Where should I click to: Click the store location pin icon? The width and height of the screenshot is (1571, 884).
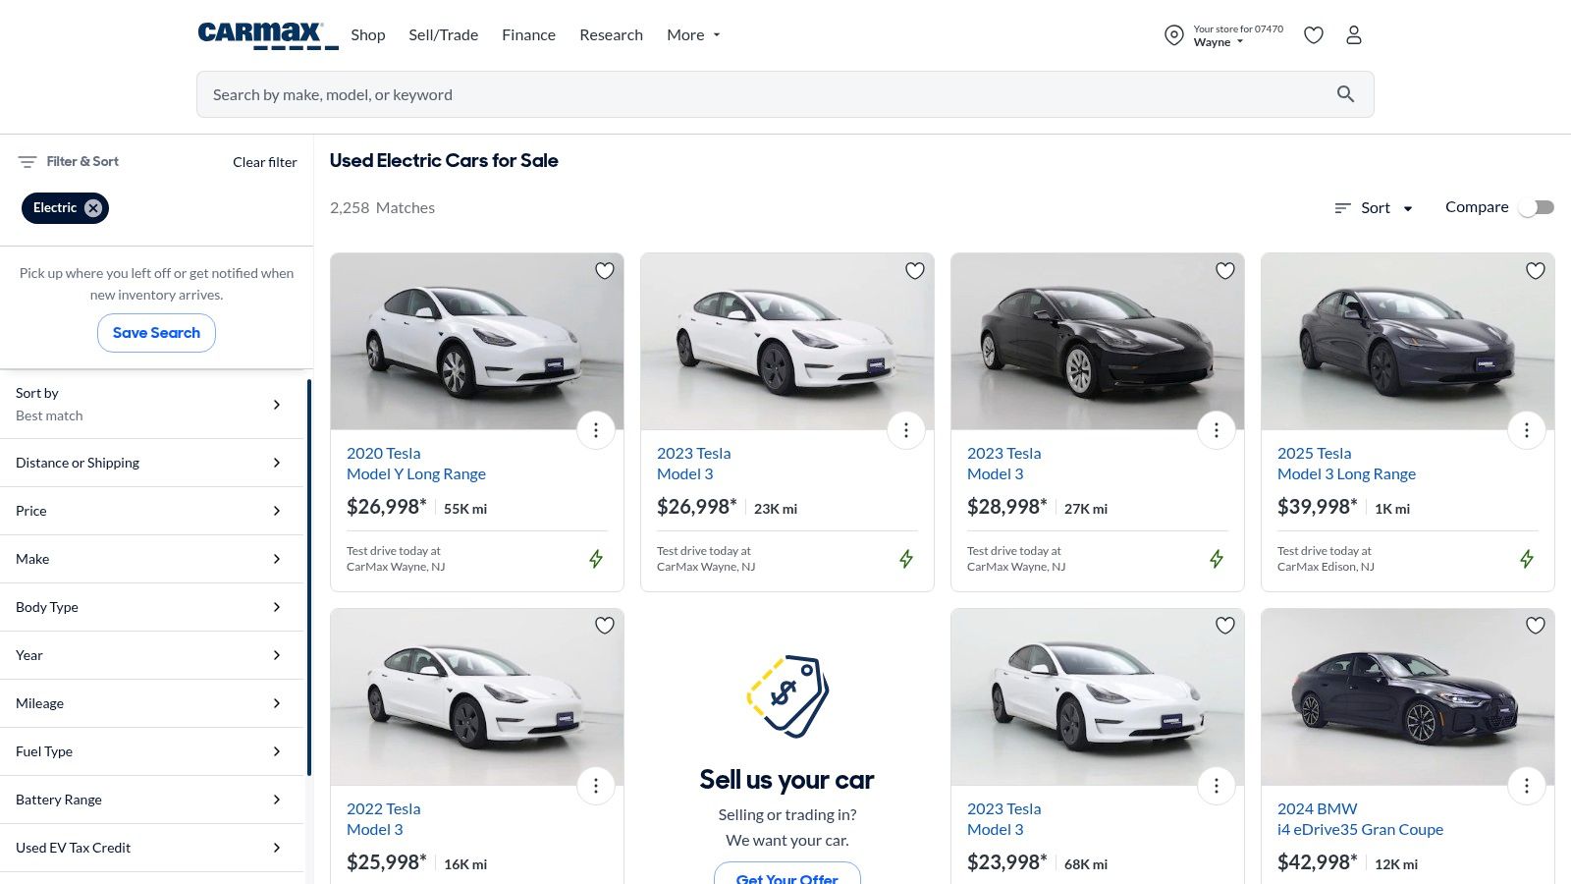1173,35
